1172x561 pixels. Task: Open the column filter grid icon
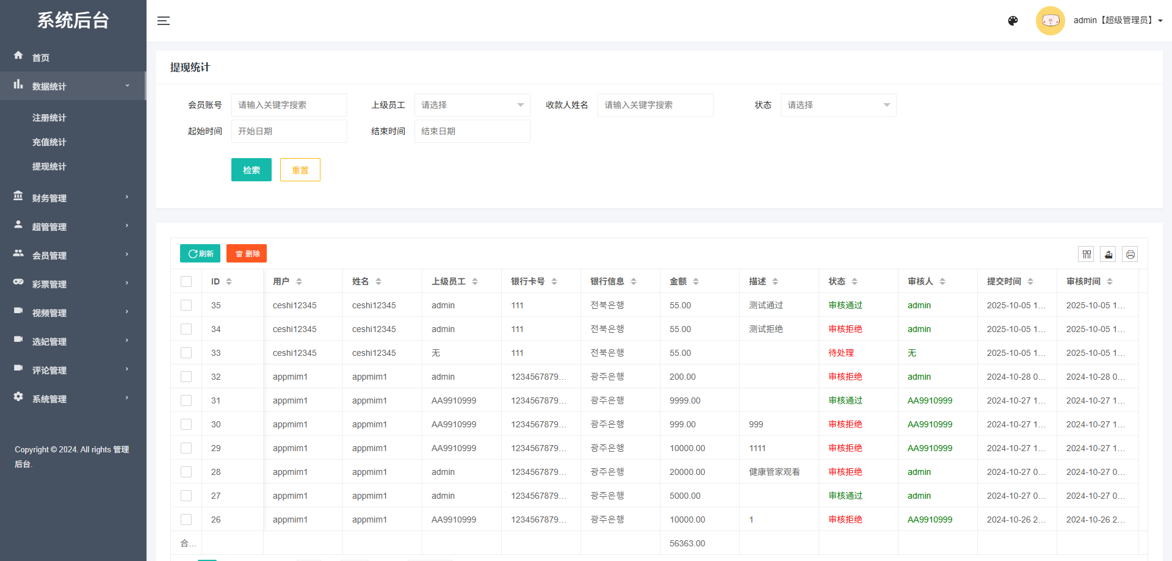click(x=1087, y=255)
